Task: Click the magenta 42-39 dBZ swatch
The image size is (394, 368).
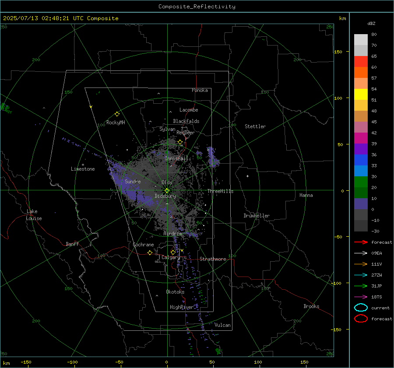Action: (361, 138)
